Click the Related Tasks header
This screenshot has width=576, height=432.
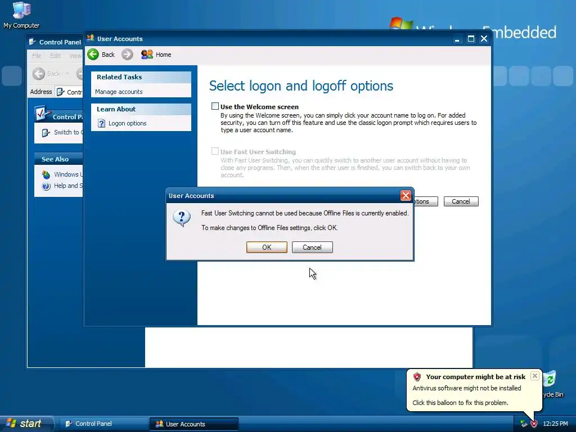tap(141, 77)
